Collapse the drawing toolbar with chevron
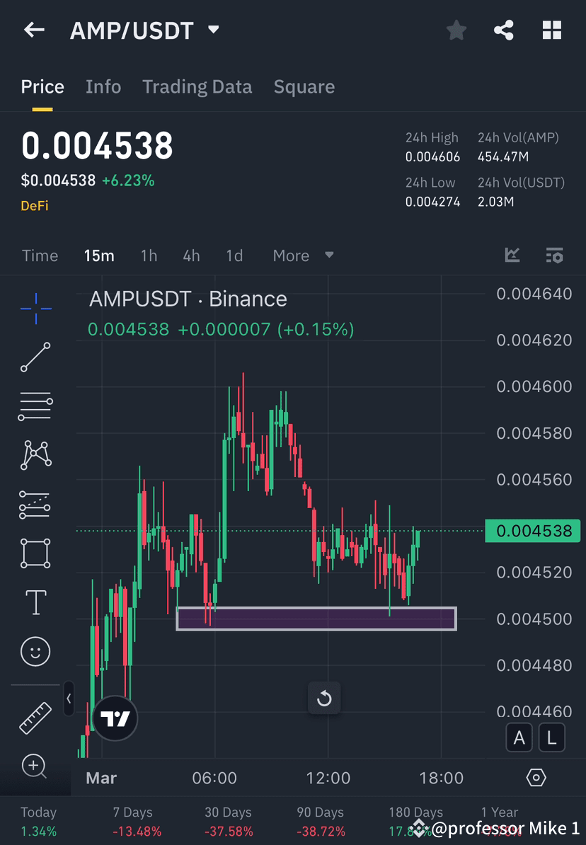This screenshot has width=586, height=845. pos(69,699)
